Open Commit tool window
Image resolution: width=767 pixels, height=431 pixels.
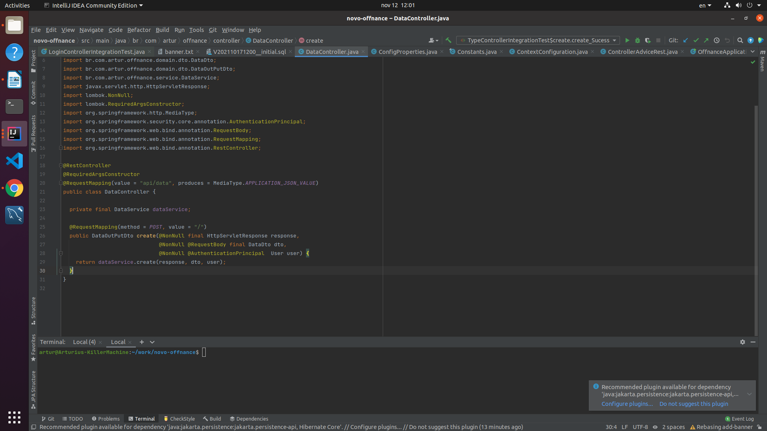(x=34, y=93)
